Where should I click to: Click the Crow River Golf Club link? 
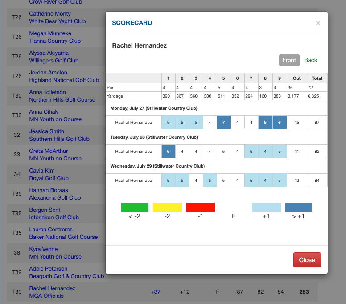(56, 2)
